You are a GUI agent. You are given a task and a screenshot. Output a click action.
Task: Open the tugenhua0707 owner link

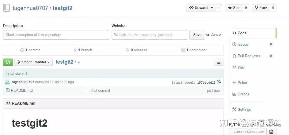[30, 8]
